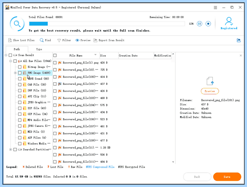Pause the scan with the pause icon
Screen dimensions: 247x187
click(x=199, y=24)
